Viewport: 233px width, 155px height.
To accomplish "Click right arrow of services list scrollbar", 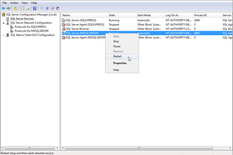I will coord(230,148).
